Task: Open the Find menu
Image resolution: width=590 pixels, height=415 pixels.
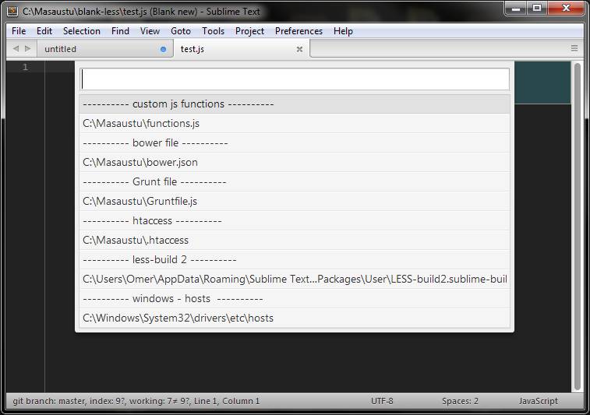Action: 120,31
